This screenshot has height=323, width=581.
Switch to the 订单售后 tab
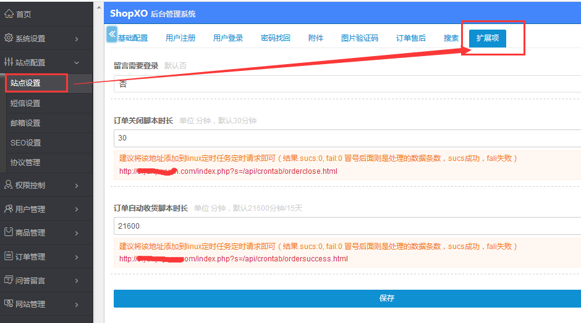click(411, 38)
